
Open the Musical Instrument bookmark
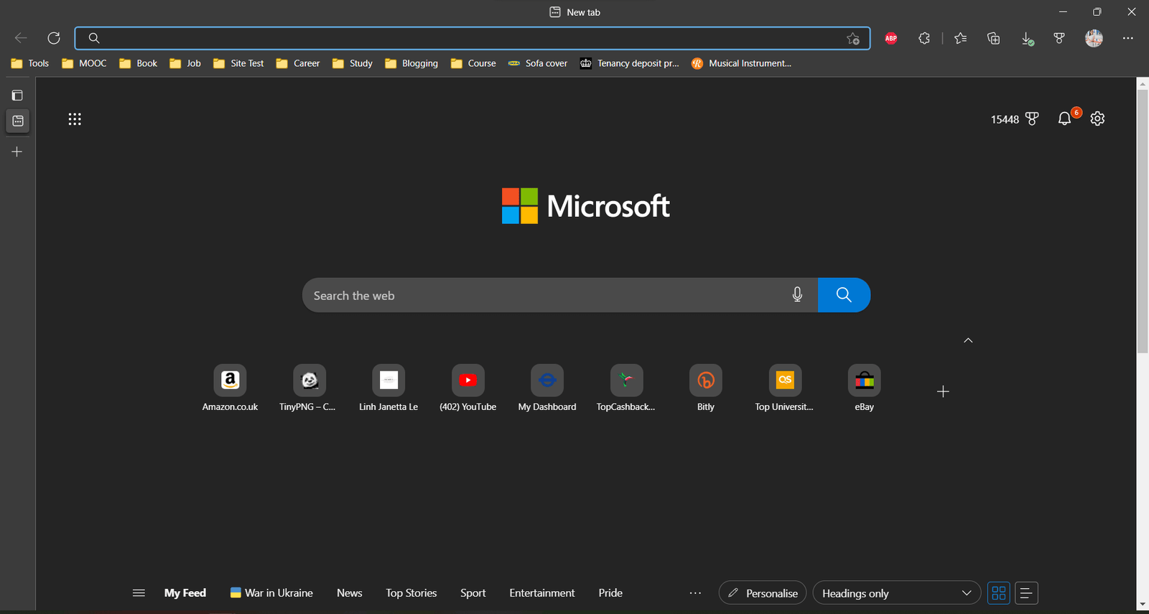[741, 63]
